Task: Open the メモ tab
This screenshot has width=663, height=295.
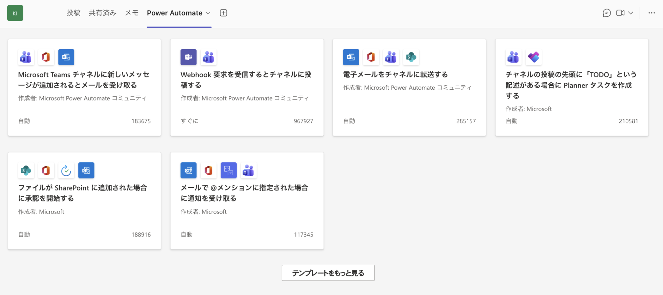Action: pyautogui.click(x=132, y=13)
